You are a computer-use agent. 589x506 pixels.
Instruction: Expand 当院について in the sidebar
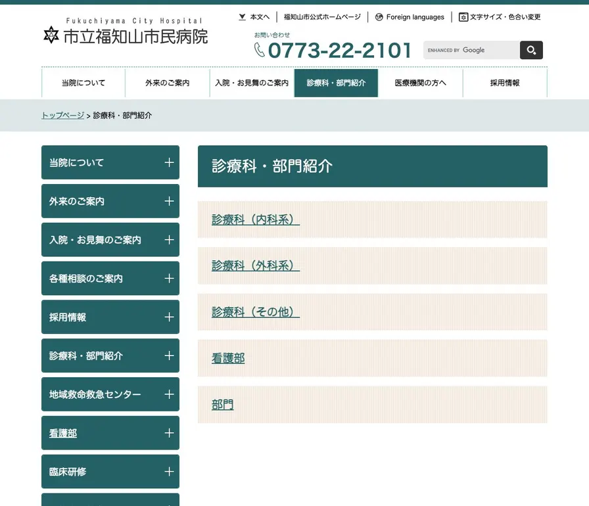coord(169,162)
